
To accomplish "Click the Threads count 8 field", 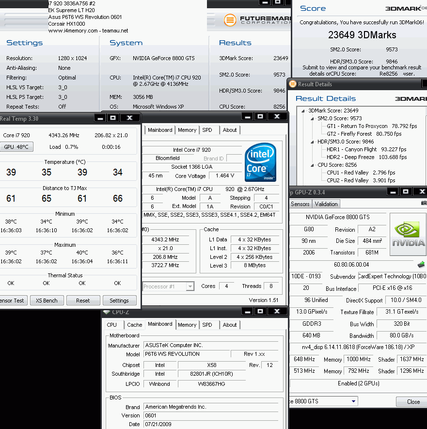I will tap(271, 286).
